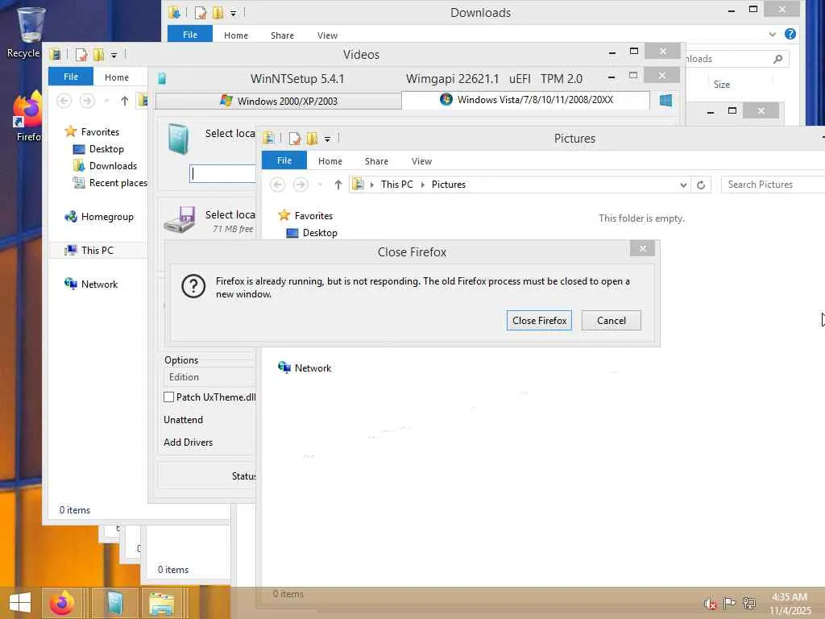Click Forward arrow in Pictures window

[301, 185]
